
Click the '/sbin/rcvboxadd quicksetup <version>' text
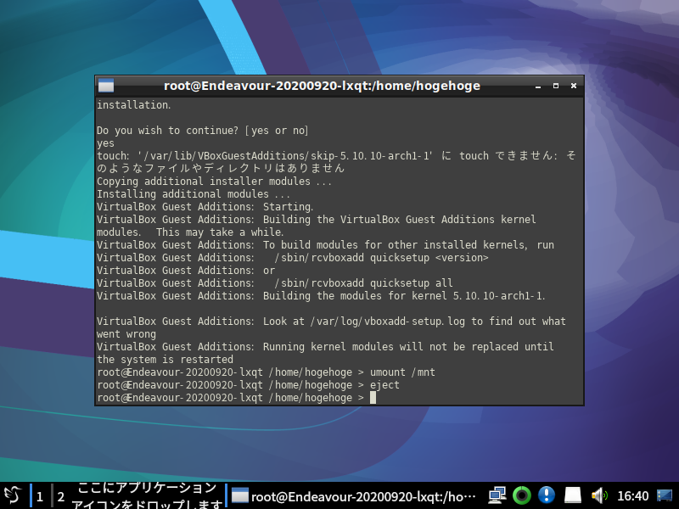point(381,258)
